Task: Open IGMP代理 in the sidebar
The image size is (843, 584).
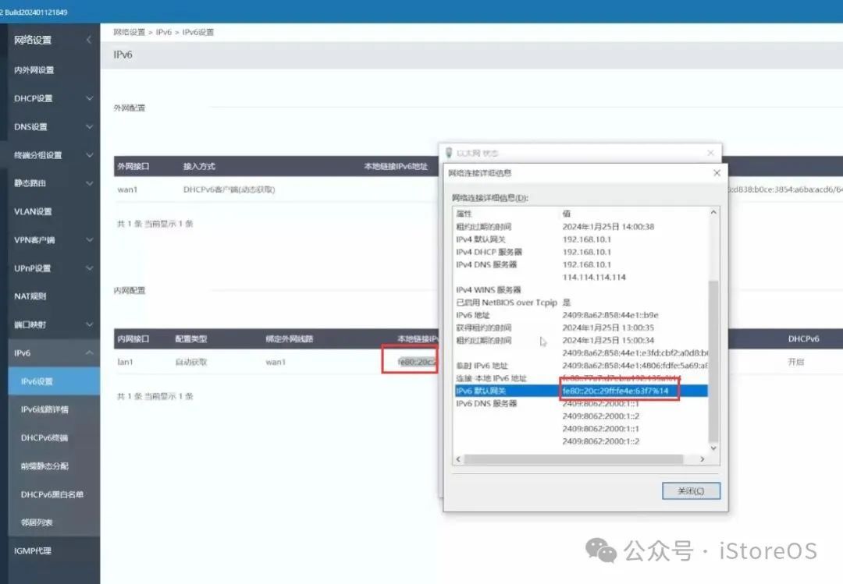Action: coord(32,550)
